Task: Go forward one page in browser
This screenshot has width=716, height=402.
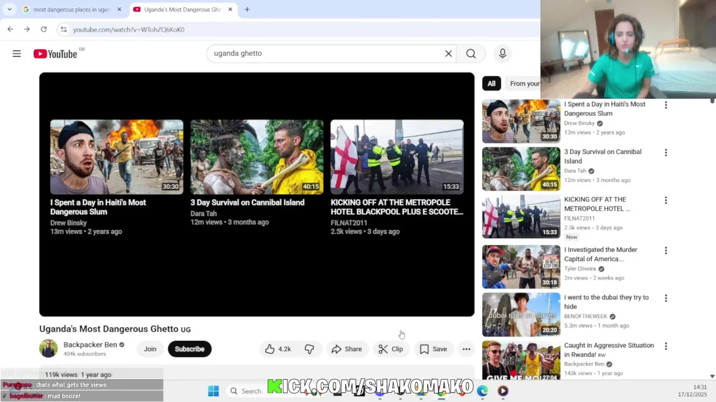Action: [x=27, y=29]
